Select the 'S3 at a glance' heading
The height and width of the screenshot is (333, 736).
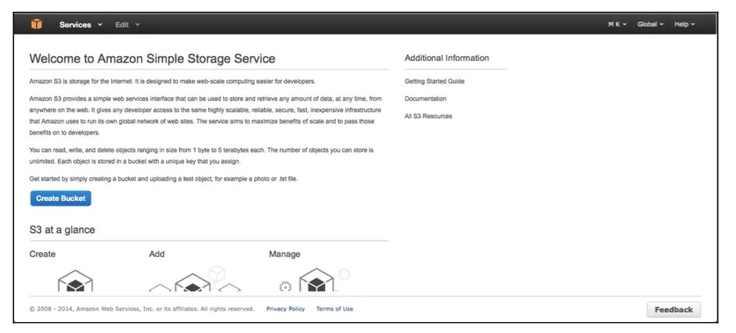[62, 230]
